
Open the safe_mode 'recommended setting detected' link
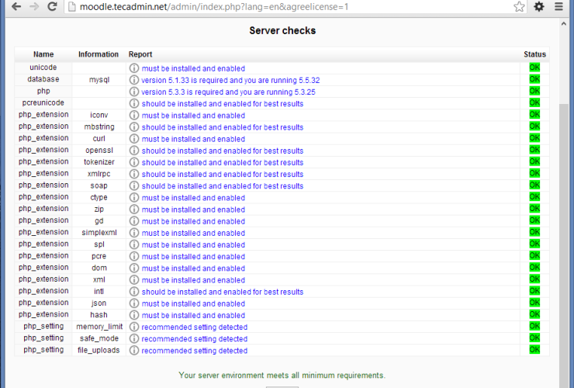(x=195, y=339)
